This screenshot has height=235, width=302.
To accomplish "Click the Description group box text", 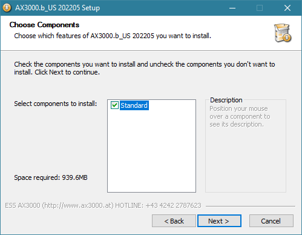I will (x=240, y=116).
